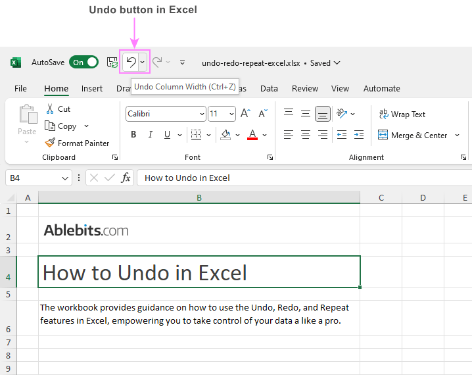Open the Redo history dropdown arrow
This screenshot has height=375, width=472.
pyautogui.click(x=168, y=63)
